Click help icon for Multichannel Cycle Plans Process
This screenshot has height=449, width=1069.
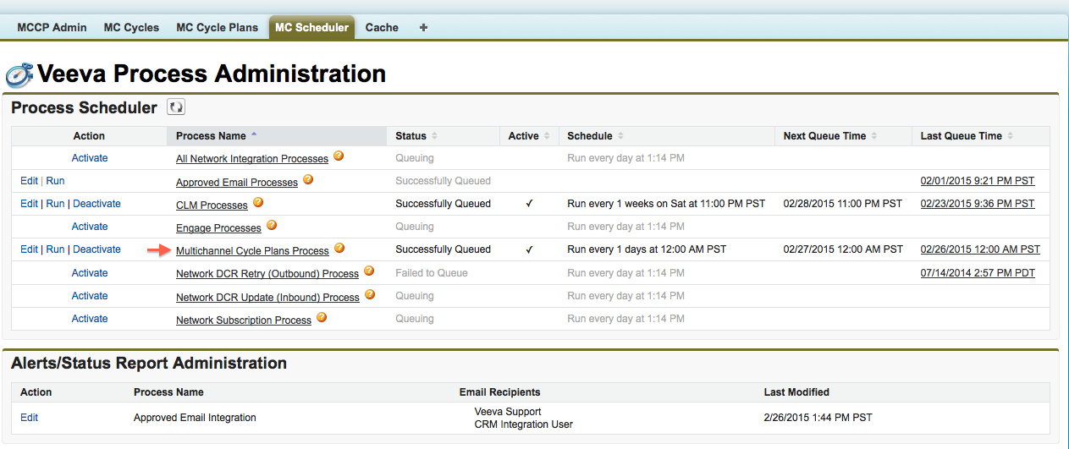(x=339, y=249)
